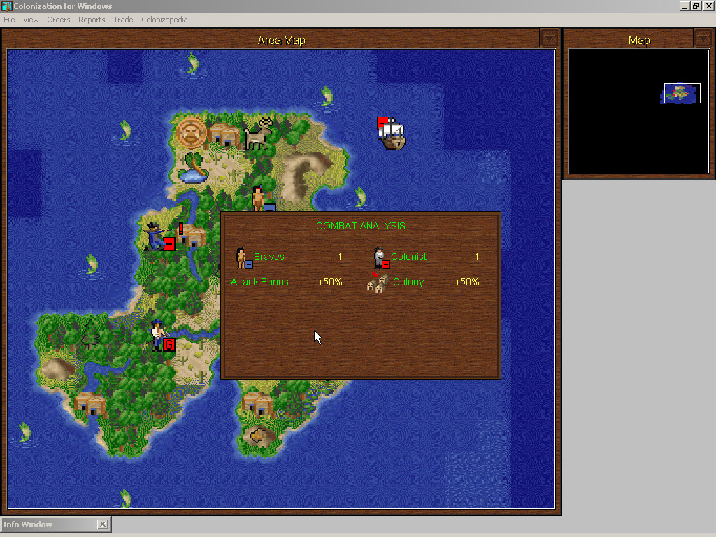Select the native brave unit on map

click(x=259, y=198)
